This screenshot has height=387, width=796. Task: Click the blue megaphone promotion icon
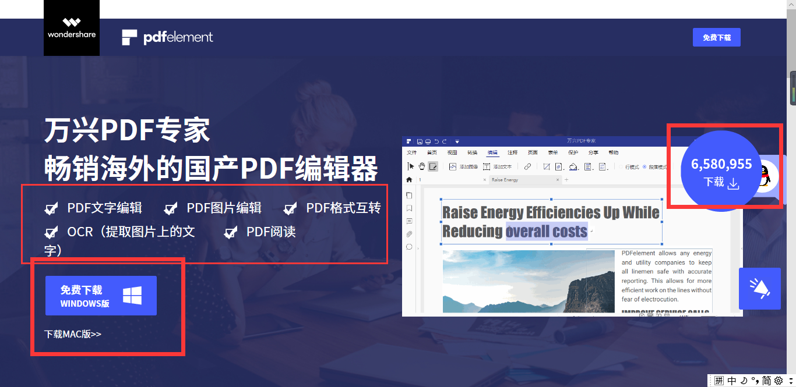pyautogui.click(x=759, y=289)
